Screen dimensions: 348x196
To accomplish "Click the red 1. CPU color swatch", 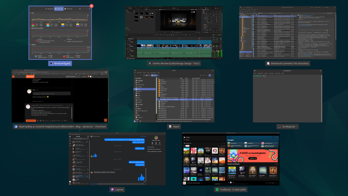I will tap(33, 24).
